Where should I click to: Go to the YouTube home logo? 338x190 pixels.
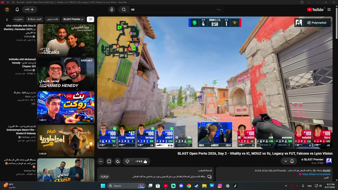(x=315, y=9)
